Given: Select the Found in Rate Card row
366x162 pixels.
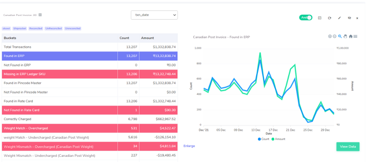Looking at the screenshot, I should point(90,101).
